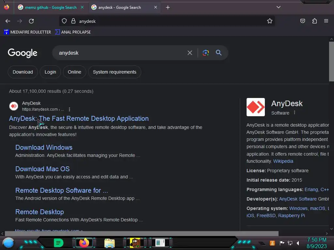Open the Remote Desktop sitelink
Viewport: 334px width, 250px height.
tap(39, 212)
